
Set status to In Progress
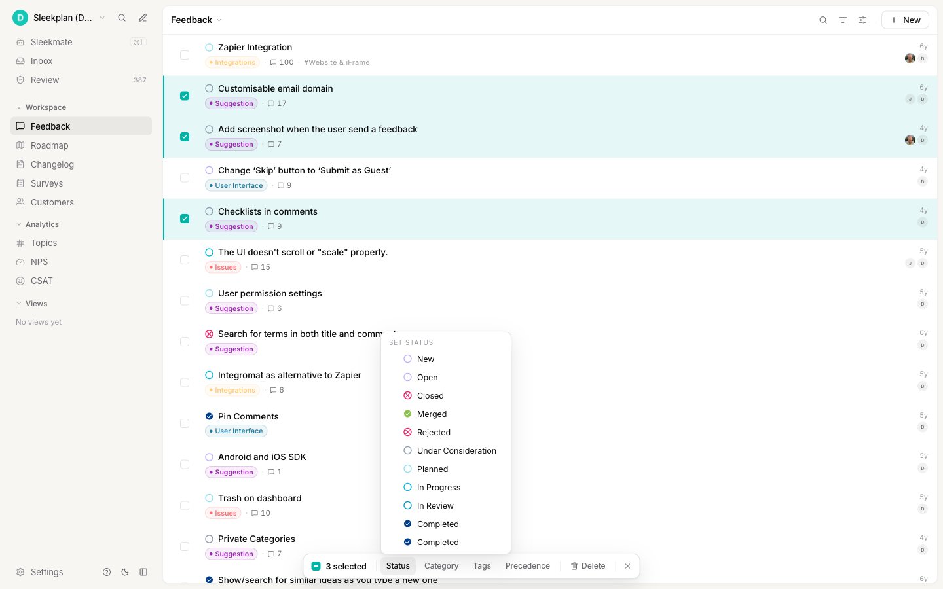(446, 487)
